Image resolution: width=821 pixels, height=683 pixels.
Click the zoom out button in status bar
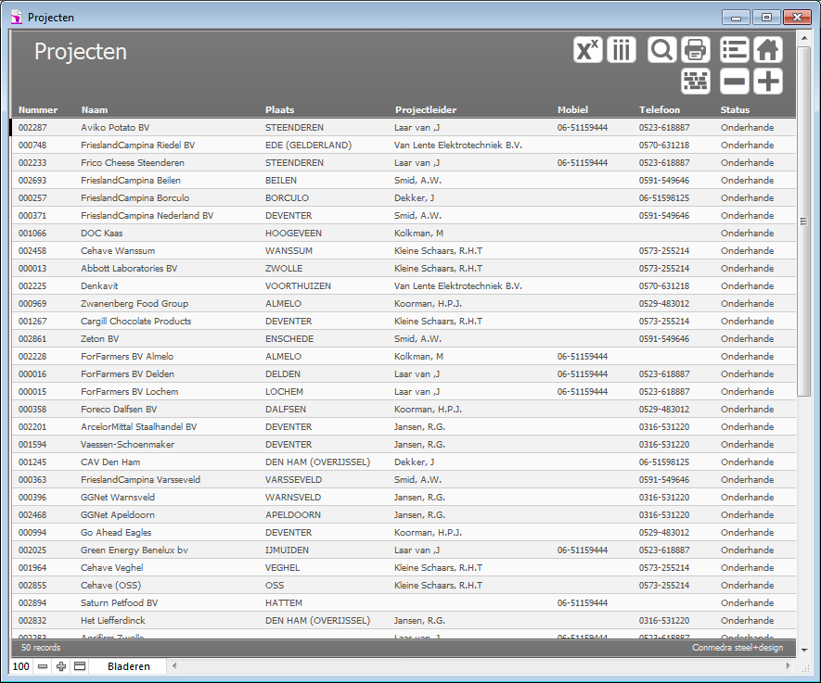(x=43, y=666)
